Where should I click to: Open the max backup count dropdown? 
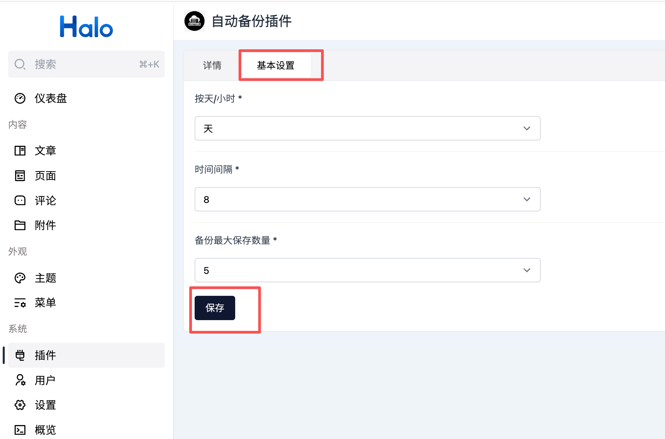click(x=367, y=270)
